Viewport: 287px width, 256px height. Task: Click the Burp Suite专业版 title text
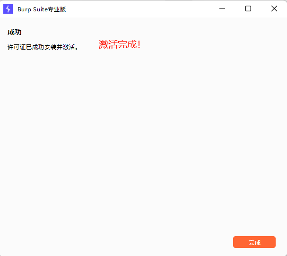click(42, 9)
